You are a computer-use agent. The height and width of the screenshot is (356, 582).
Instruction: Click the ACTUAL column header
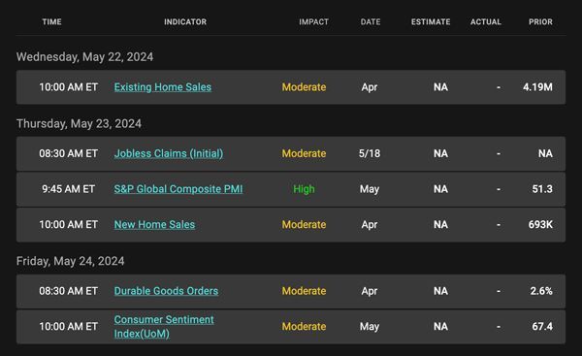click(486, 22)
